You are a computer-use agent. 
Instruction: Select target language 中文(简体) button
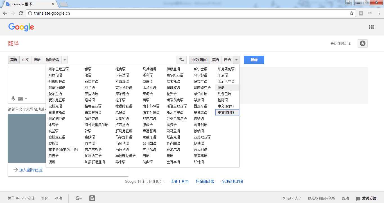point(199,60)
